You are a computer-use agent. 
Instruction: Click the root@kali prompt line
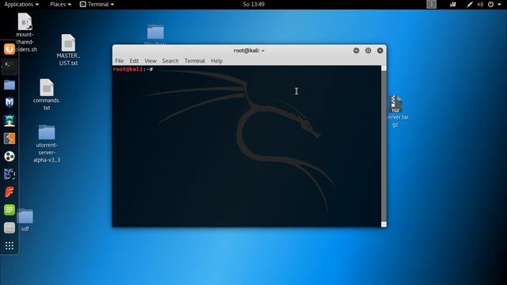click(x=133, y=69)
